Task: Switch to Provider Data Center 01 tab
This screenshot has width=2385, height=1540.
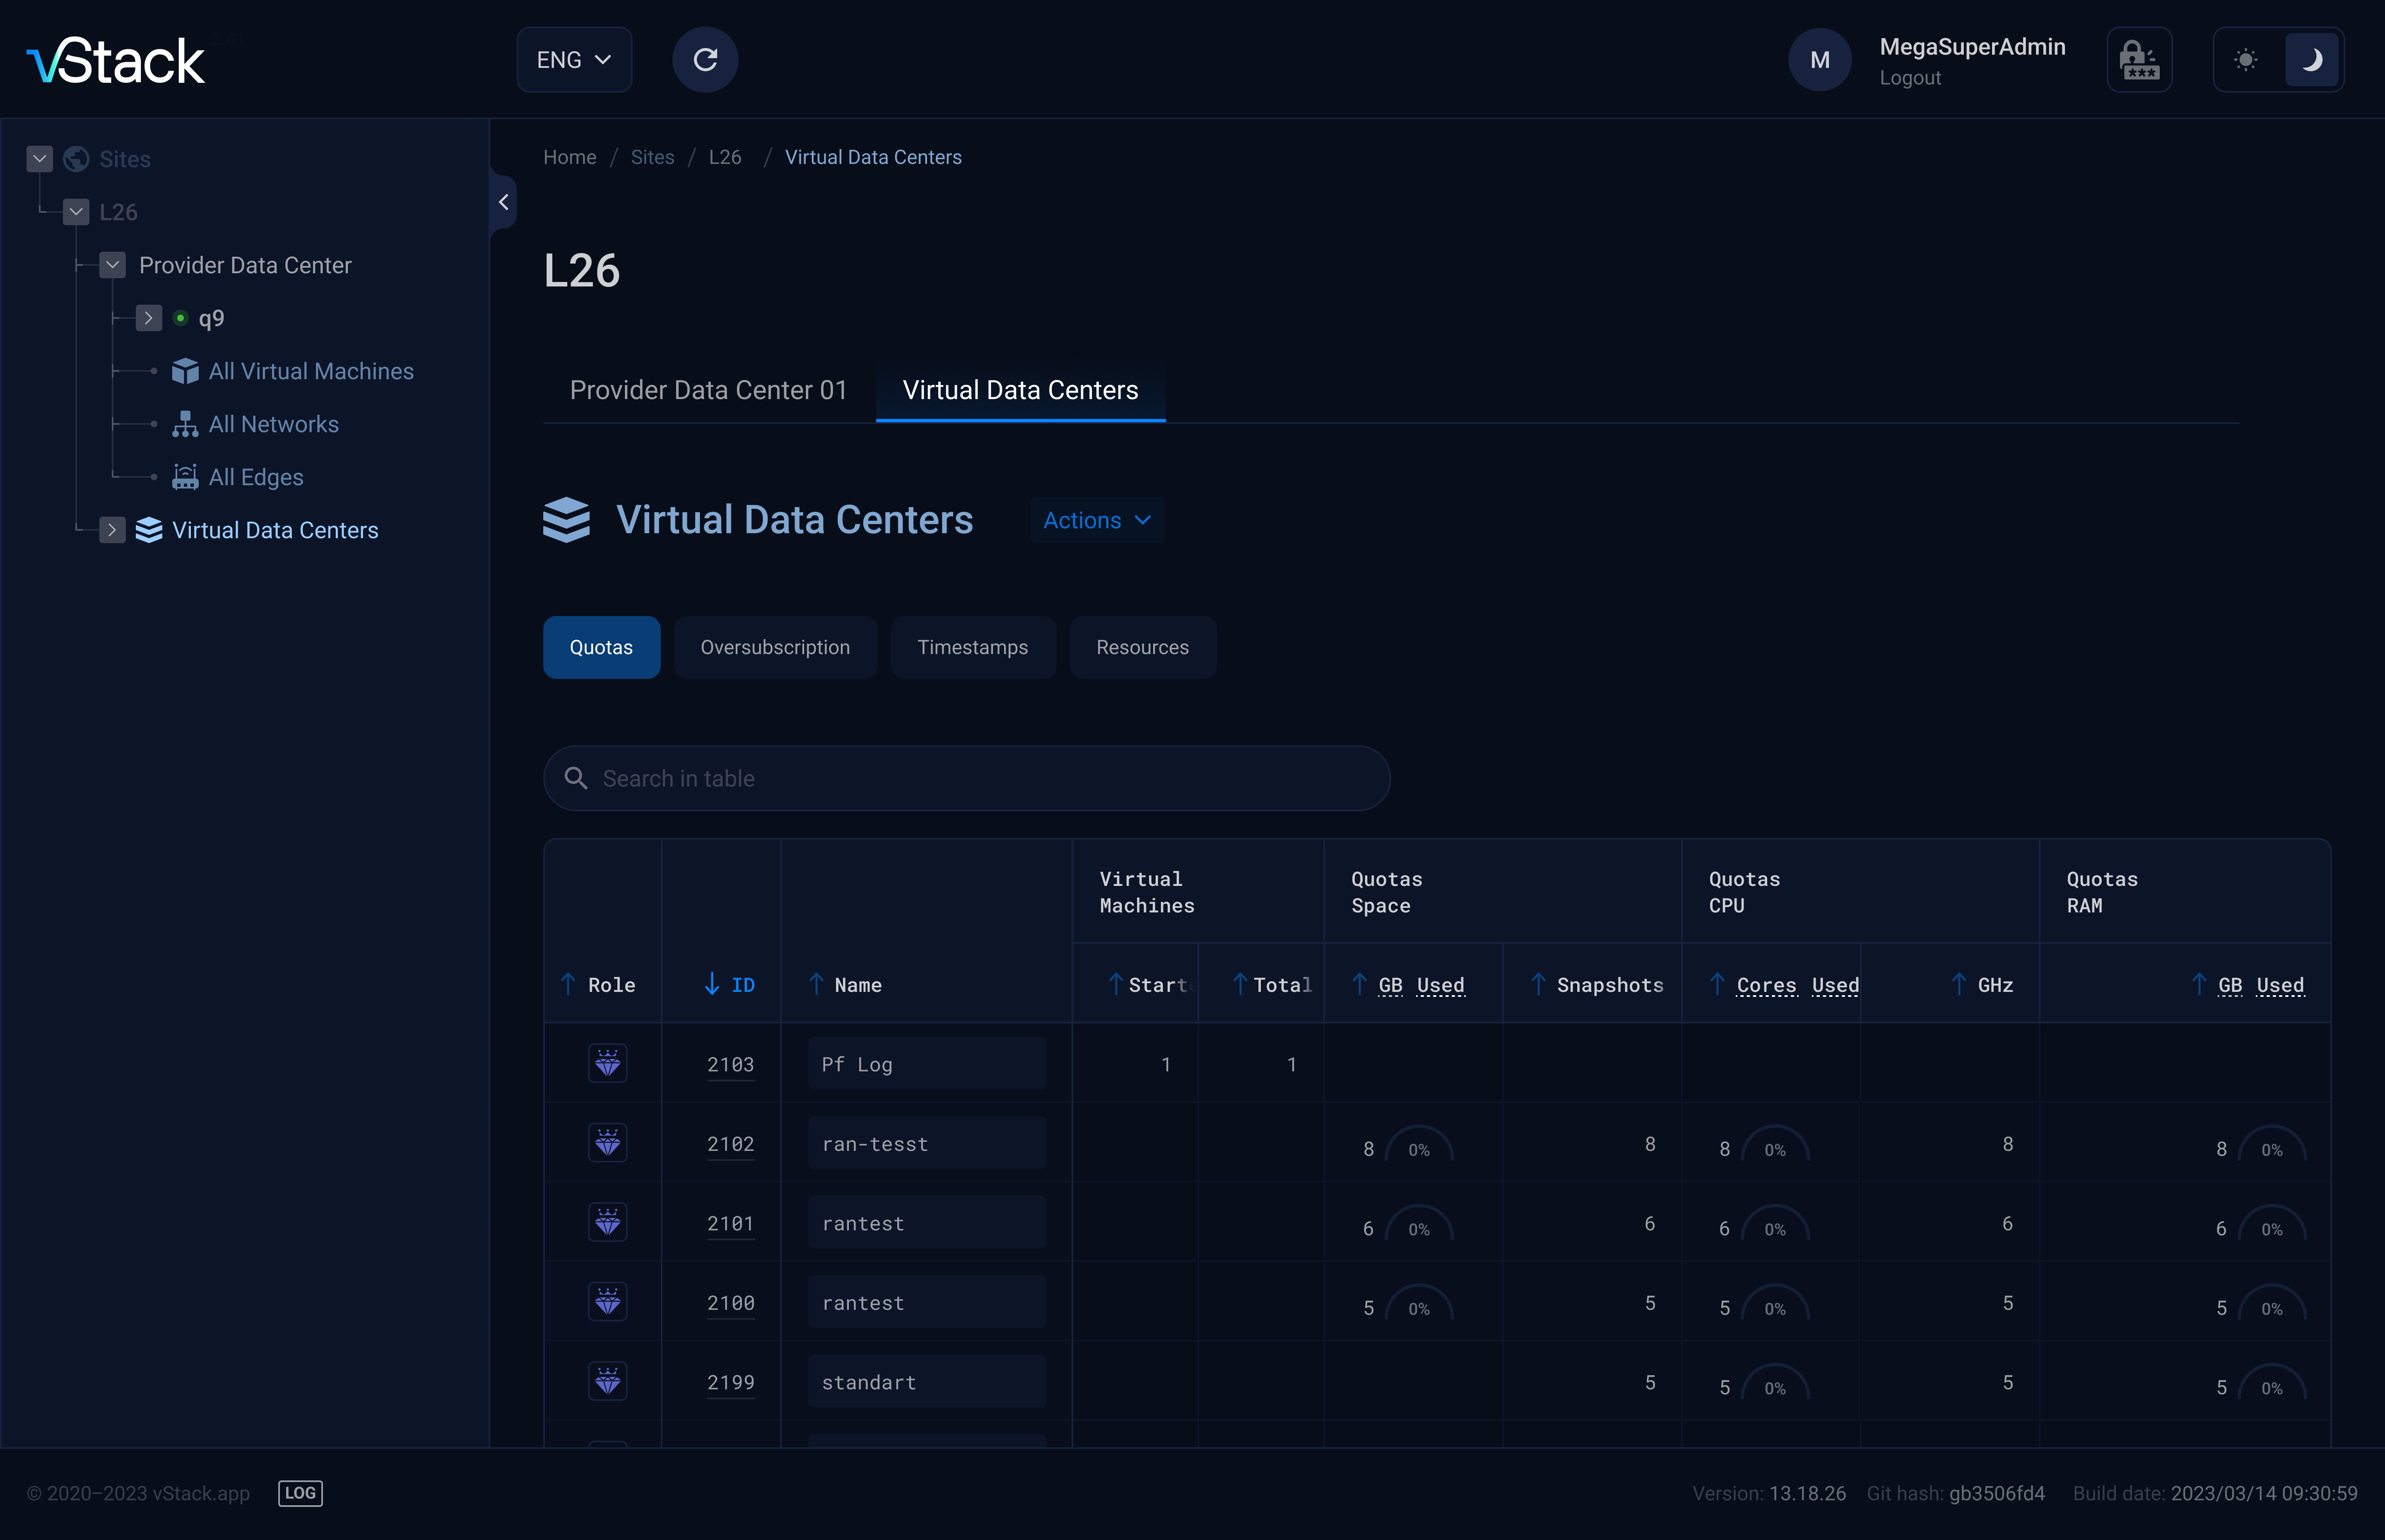Action: [x=708, y=390]
